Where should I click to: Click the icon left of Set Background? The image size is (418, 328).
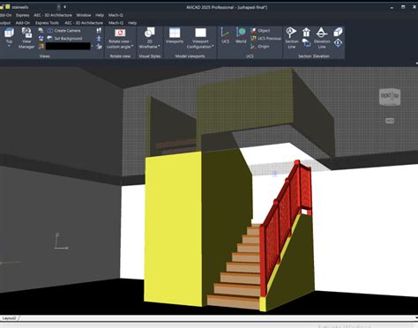coord(49,39)
